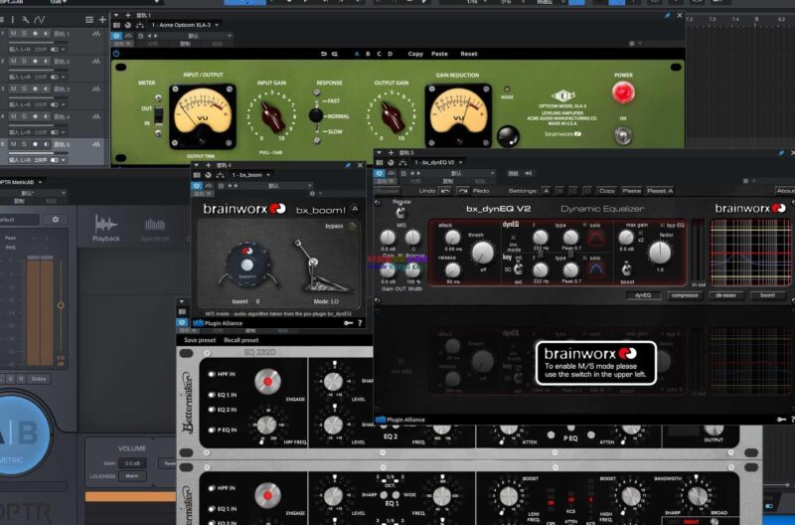
Task: Click the automation curve icon above track list
Action: point(39,20)
